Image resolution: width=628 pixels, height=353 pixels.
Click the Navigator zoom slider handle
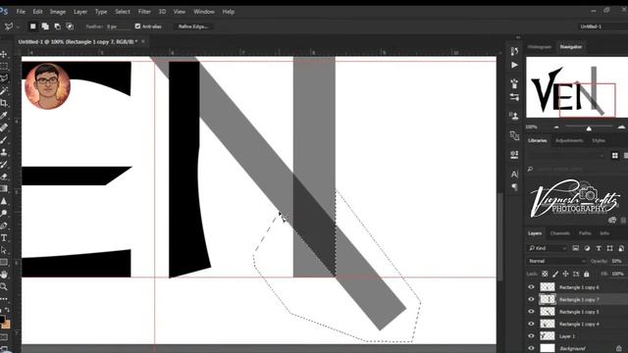(589, 128)
